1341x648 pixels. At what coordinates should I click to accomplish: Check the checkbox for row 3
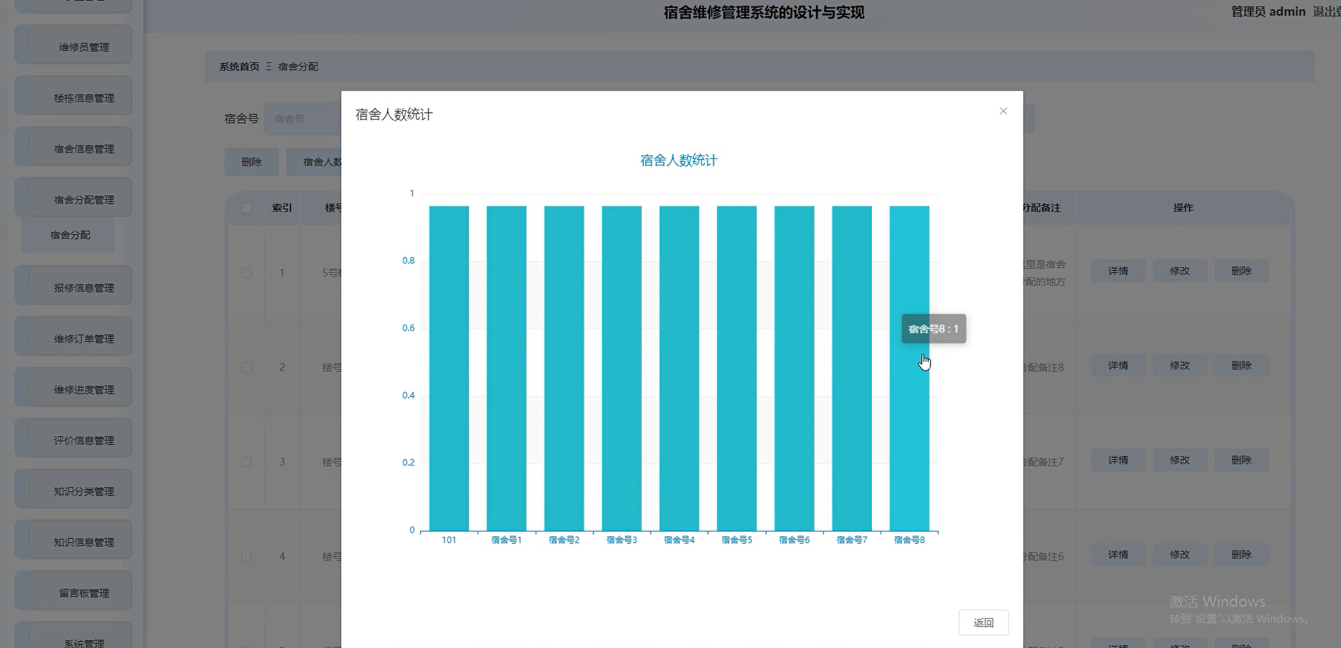247,462
